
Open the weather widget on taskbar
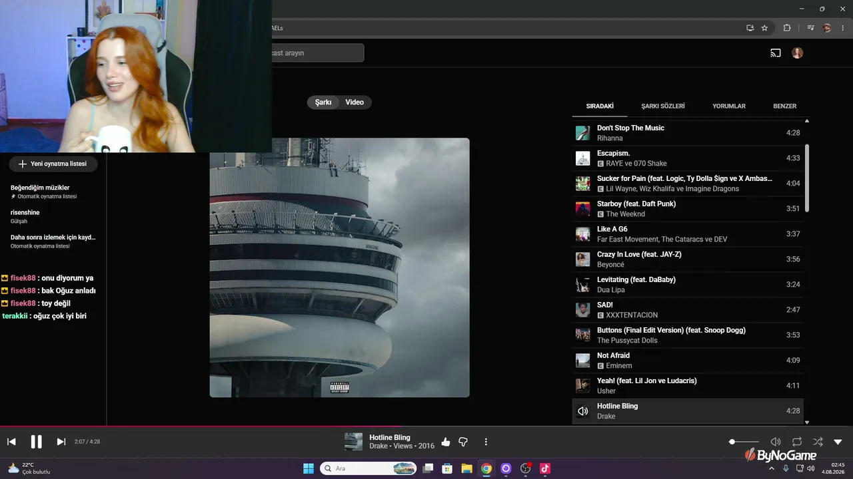click(29, 468)
